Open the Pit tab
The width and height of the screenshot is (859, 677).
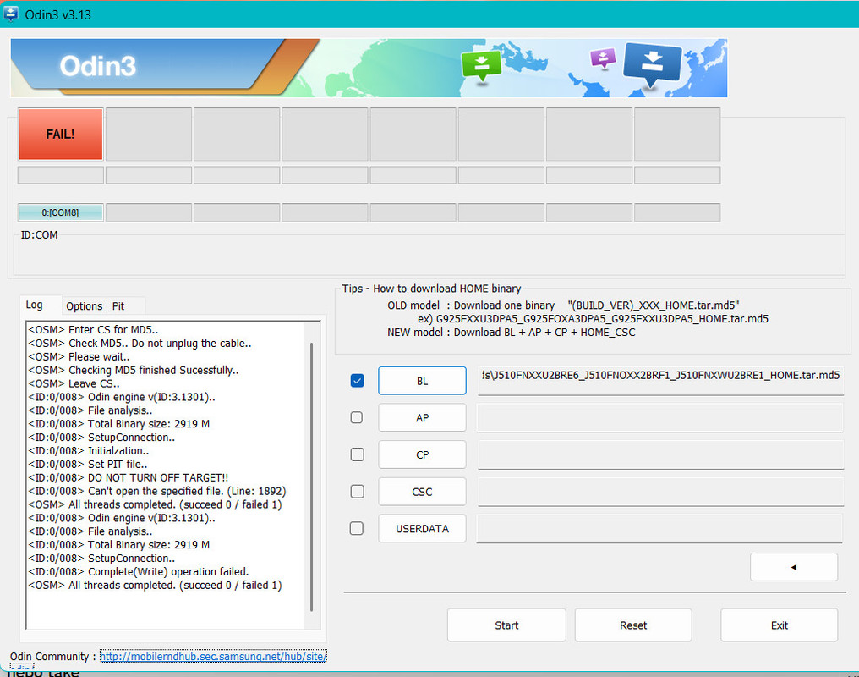(118, 305)
